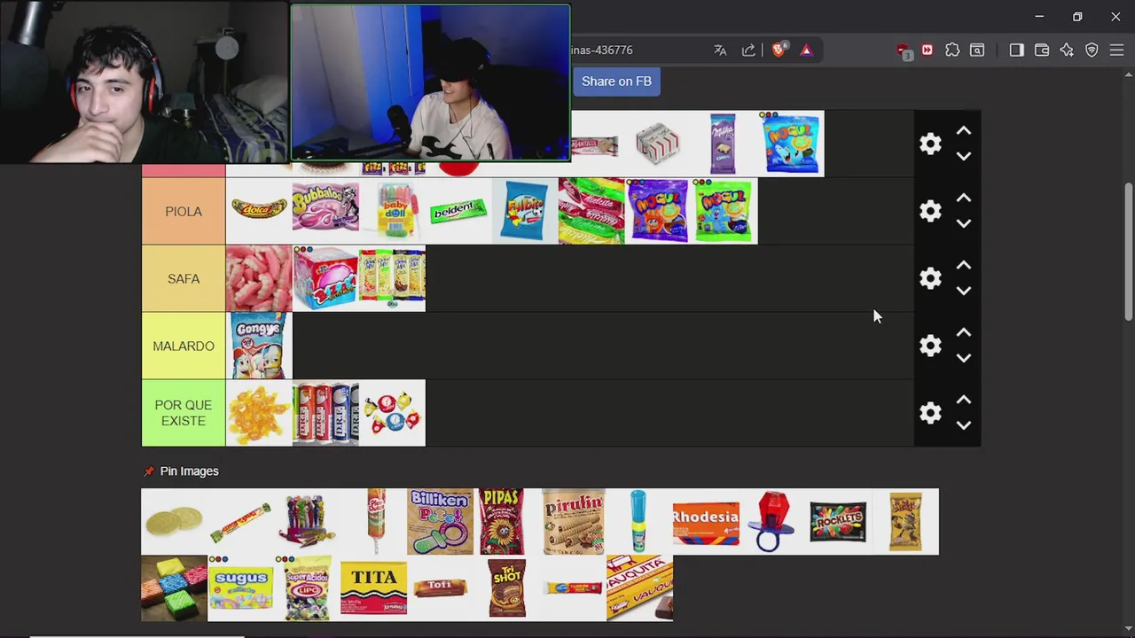Select the green Mogul bag in PIOLA row
The height and width of the screenshot is (638, 1135).
(724, 211)
